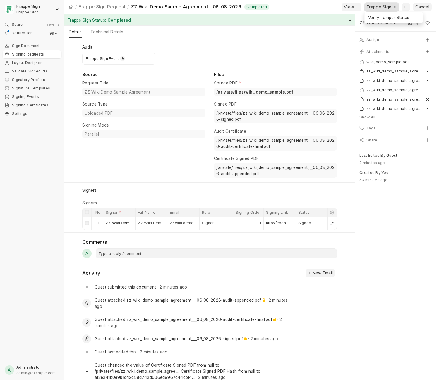Click the Audit Certificate path value
This screenshot has height=380, width=439.
(x=275, y=143)
